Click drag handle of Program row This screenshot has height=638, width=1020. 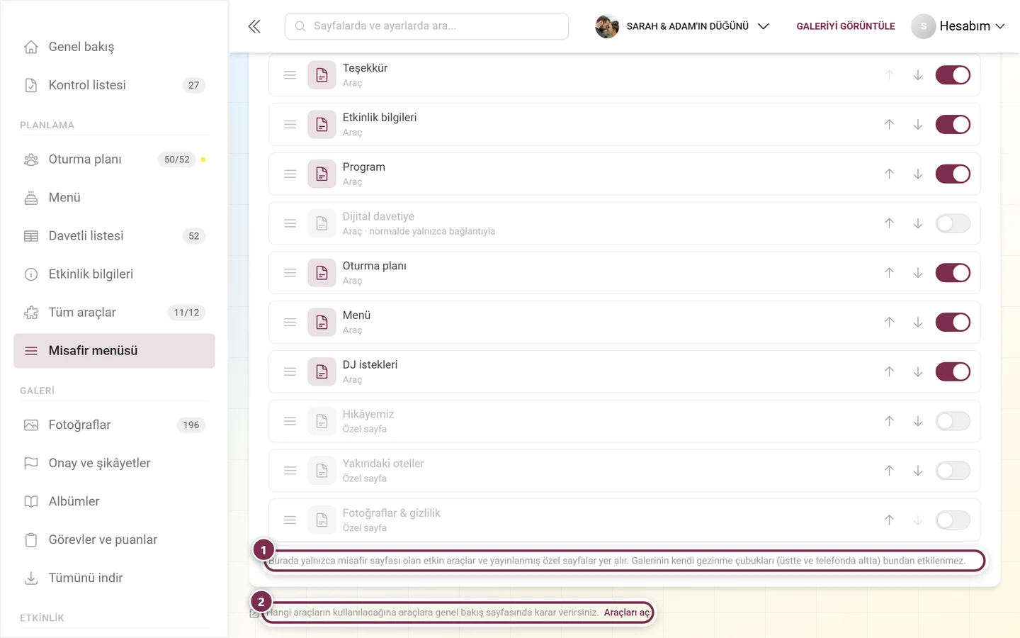point(290,174)
